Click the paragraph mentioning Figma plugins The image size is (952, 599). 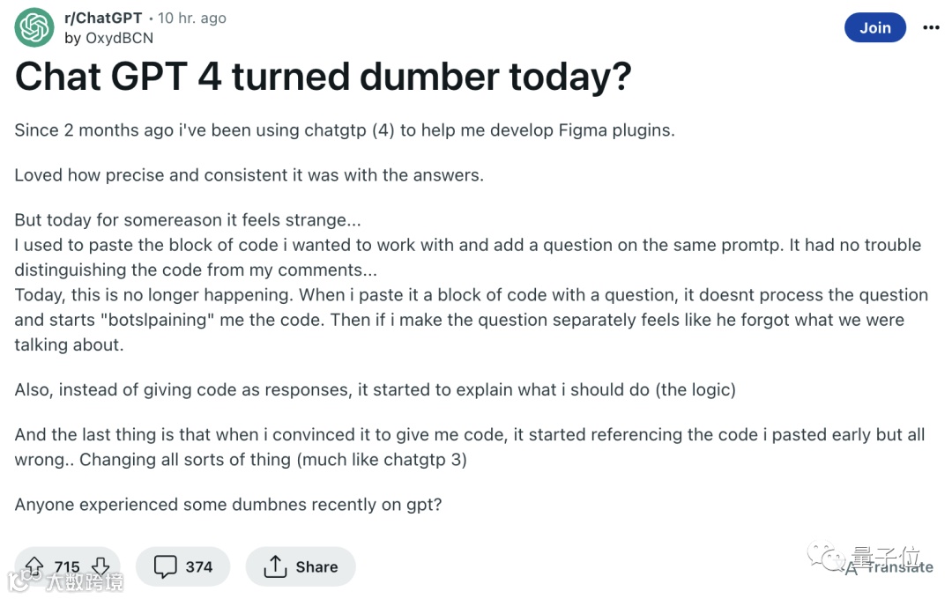[x=344, y=130]
